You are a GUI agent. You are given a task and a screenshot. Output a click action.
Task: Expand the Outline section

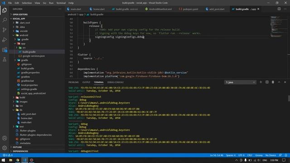coord(17,147)
